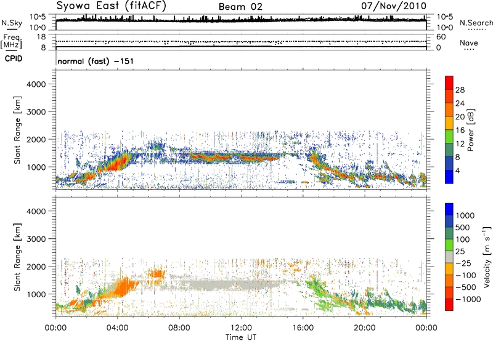Viewport: 493px width, 341px height.
Task: Click '1000' range tick on power panel axis
Action: point(36,167)
